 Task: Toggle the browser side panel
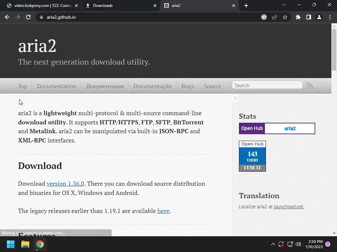coord(309,17)
